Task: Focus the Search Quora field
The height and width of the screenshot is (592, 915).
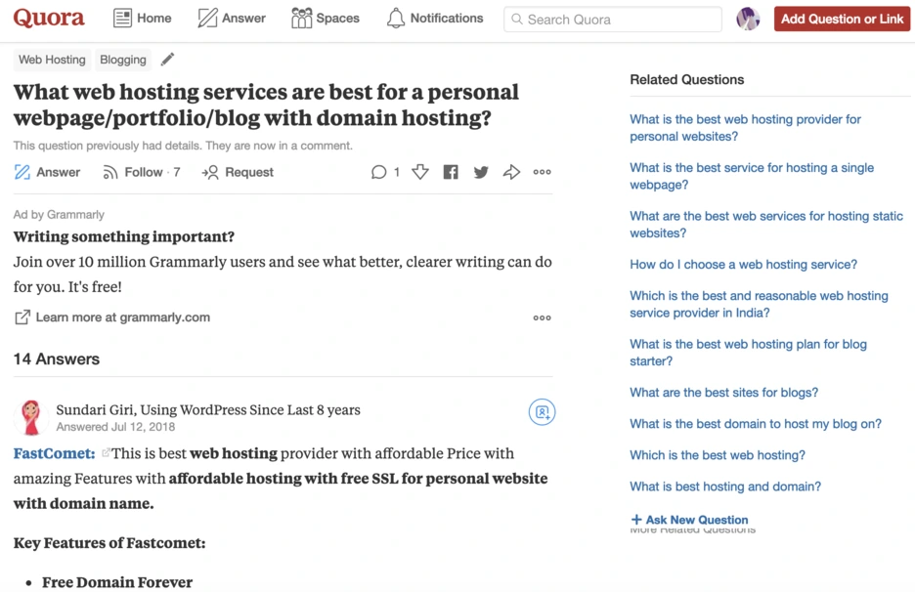Action: point(613,19)
